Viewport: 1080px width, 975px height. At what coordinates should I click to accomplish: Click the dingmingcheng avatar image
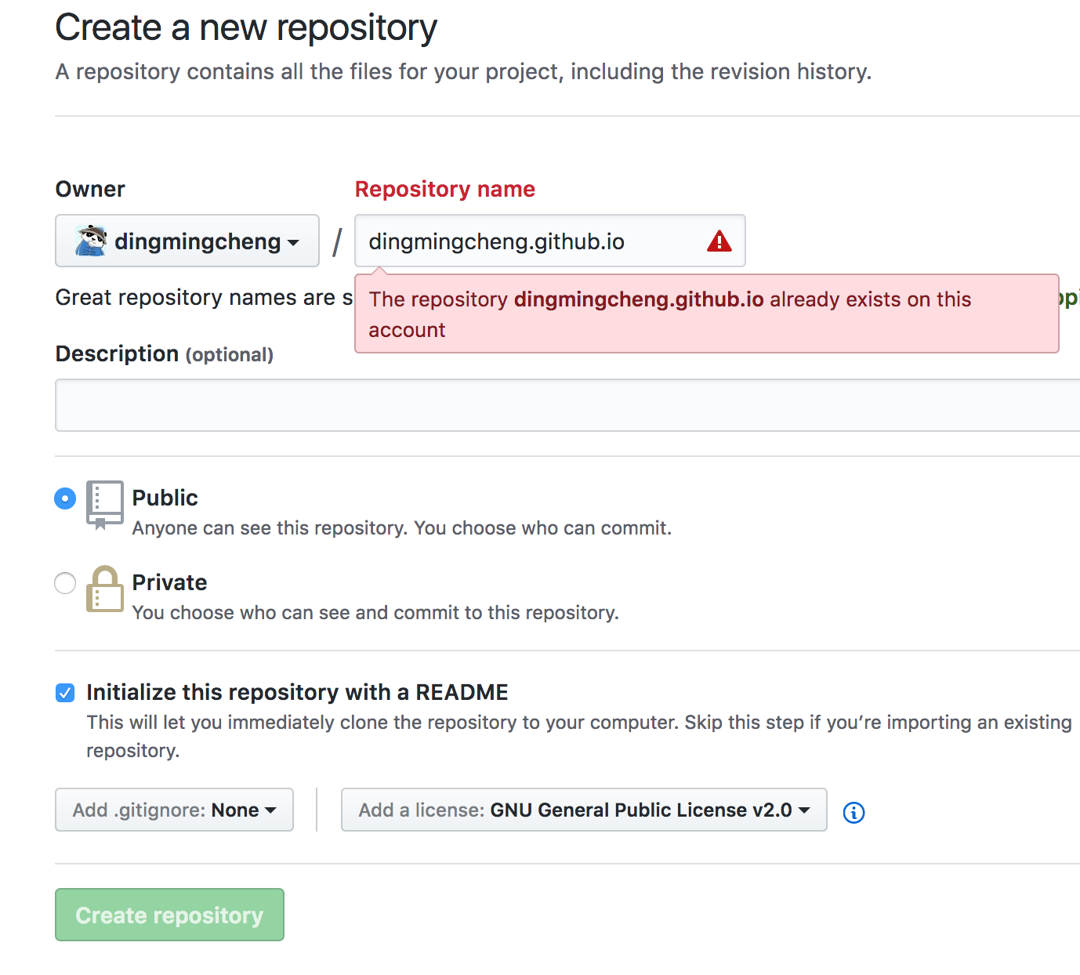[x=91, y=241]
